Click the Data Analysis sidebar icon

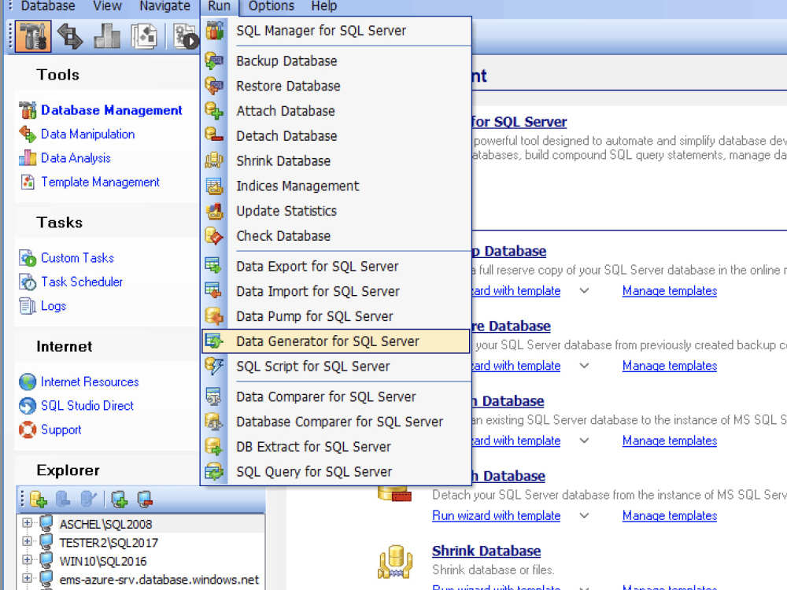coord(28,158)
